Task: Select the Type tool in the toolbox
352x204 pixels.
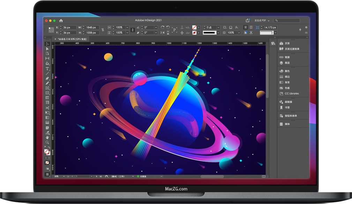Action: coord(47,69)
